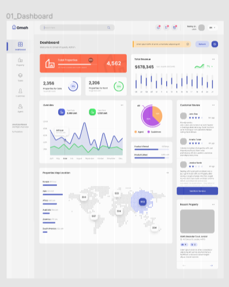Select June on the Overview chart axis
Screen dimensions: 229x287
[x=65, y=159]
